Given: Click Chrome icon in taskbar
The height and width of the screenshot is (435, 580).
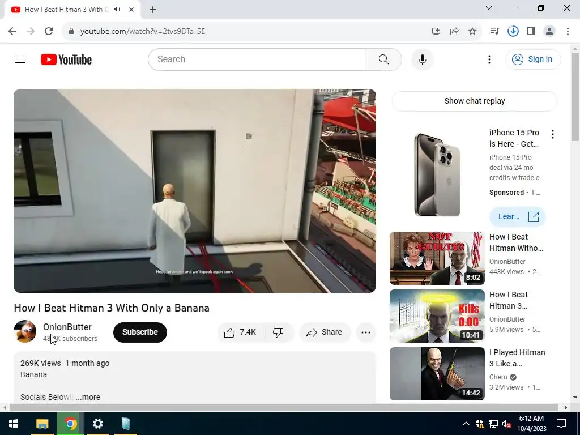Looking at the screenshot, I should click(x=70, y=424).
